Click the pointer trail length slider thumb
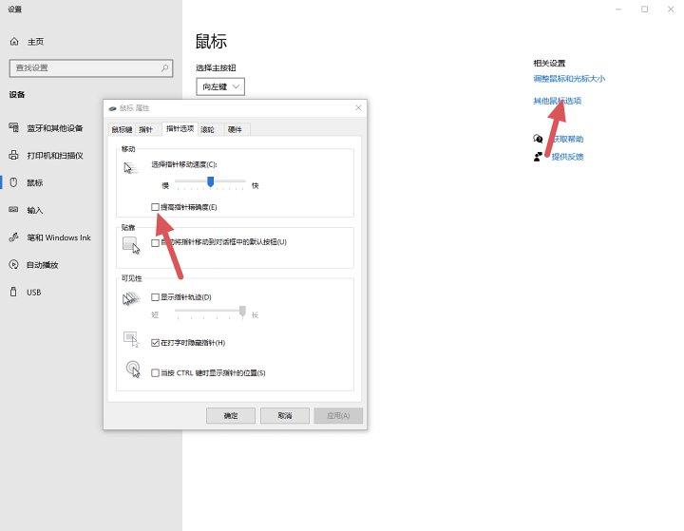This screenshot has width=684, height=531. [x=242, y=311]
